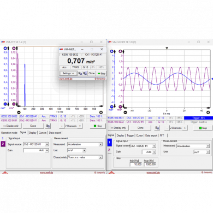This screenshot has height=213, width=213.
Task: Select channel 2 in the scope signal panel
Action: pyautogui.click(x=109, y=150)
